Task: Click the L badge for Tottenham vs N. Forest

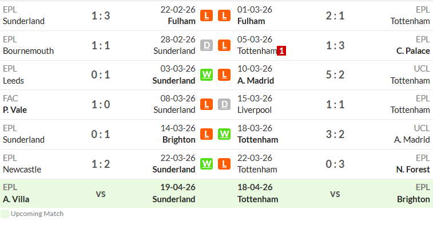Action: (x=224, y=164)
